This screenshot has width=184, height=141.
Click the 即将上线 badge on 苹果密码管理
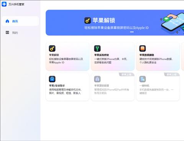coord(127,74)
